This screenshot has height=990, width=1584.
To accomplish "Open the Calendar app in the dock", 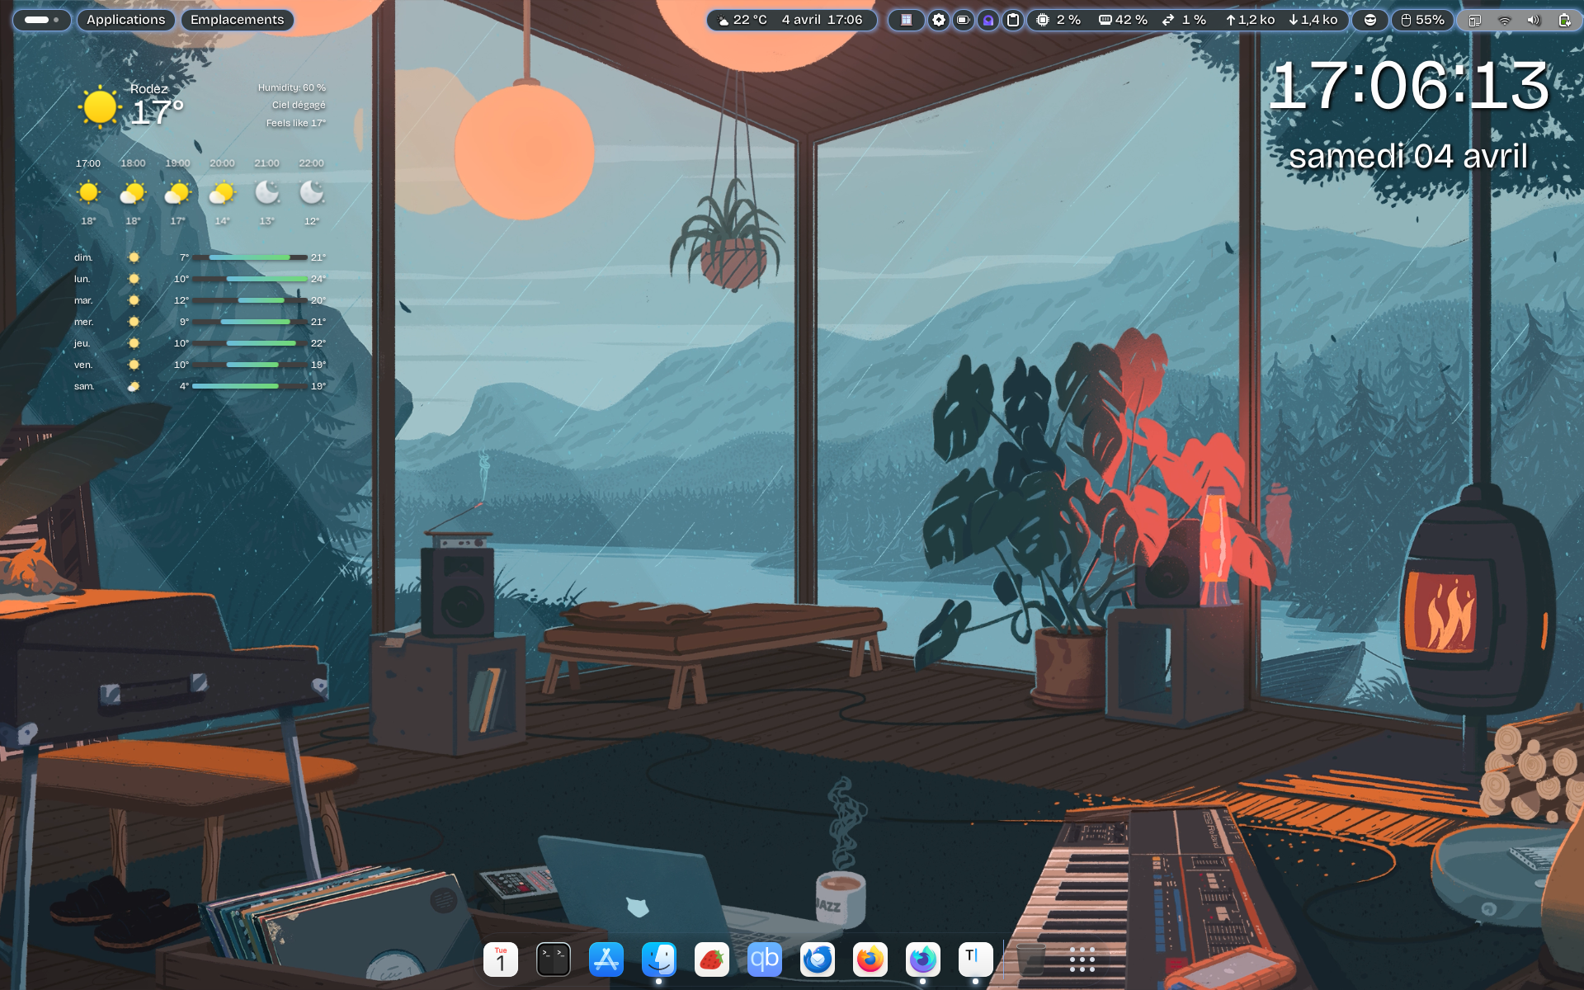I will (501, 959).
